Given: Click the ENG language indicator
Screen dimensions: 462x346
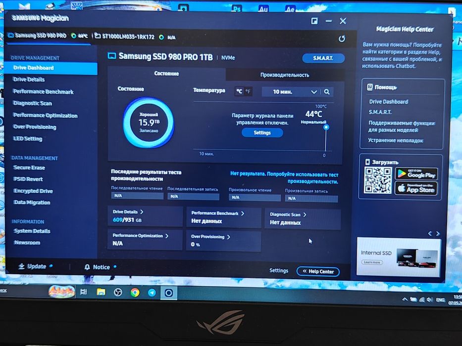Looking at the screenshot, I should pos(441,300).
